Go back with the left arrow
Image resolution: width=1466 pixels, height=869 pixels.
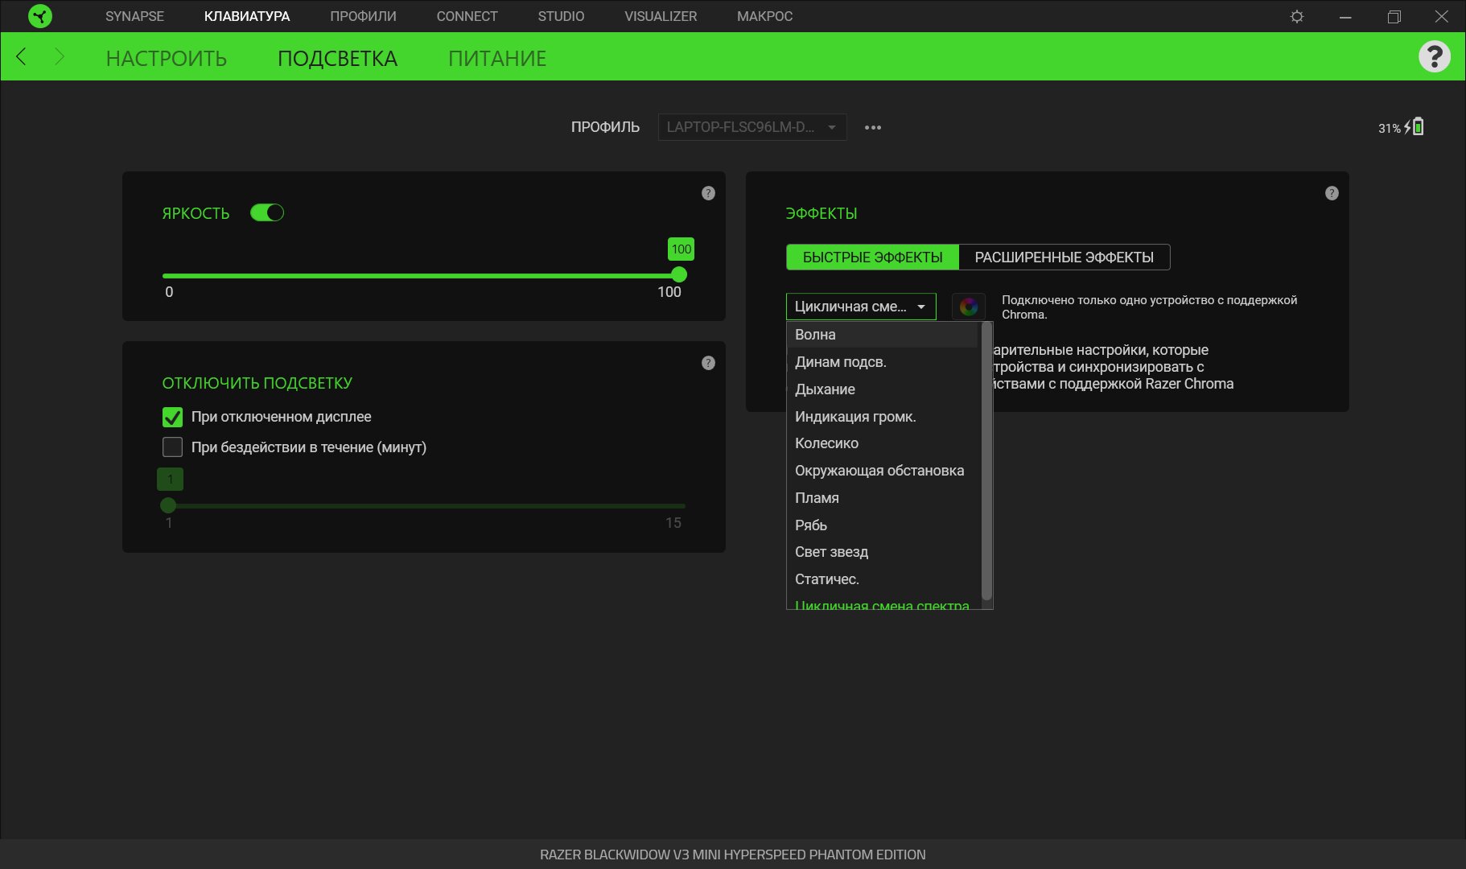click(22, 56)
